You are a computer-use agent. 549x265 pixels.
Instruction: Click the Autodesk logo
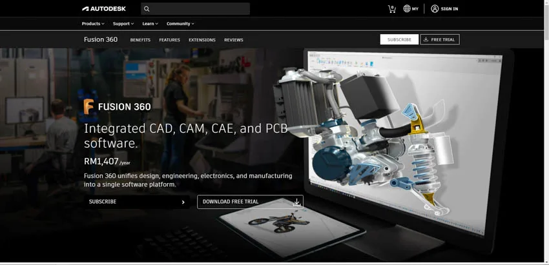click(x=104, y=9)
